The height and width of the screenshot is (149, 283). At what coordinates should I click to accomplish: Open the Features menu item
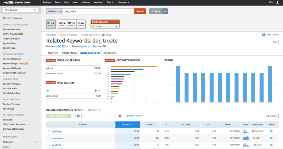coord(47,2)
